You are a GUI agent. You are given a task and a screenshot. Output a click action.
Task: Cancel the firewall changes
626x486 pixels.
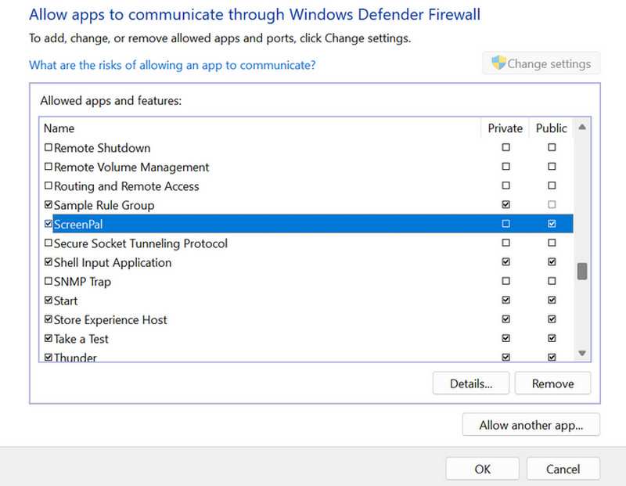pos(563,469)
